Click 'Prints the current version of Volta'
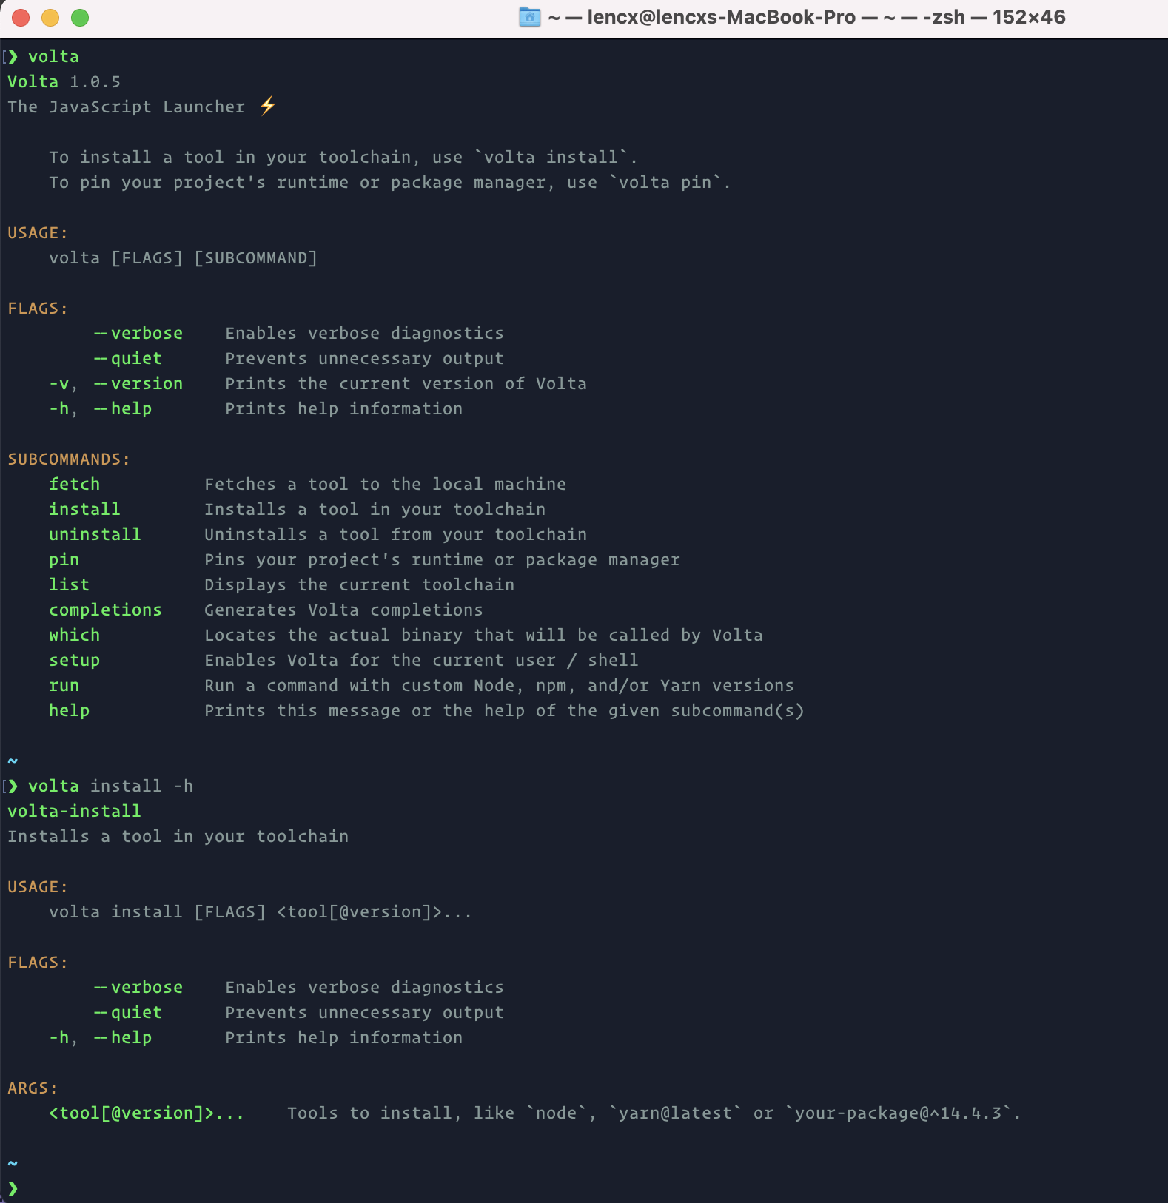 click(406, 383)
